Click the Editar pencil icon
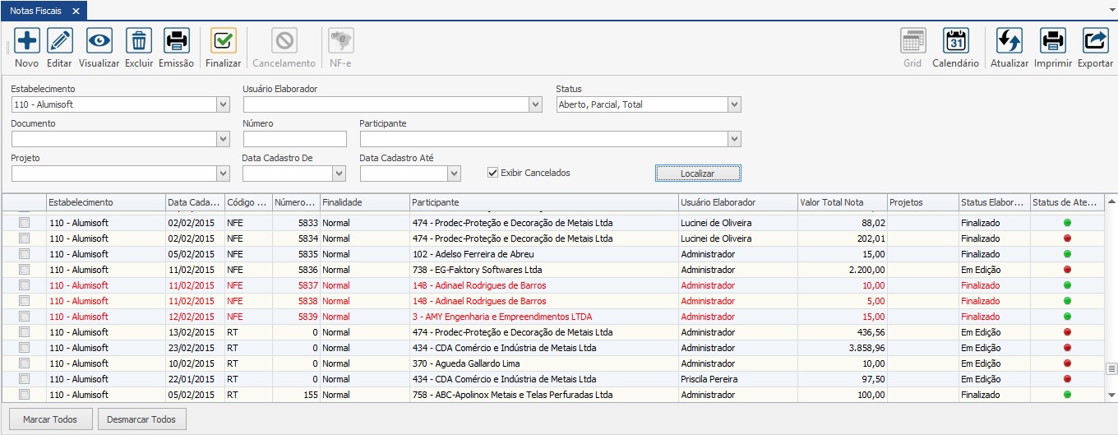The width and height of the screenshot is (1118, 435). coord(59,41)
